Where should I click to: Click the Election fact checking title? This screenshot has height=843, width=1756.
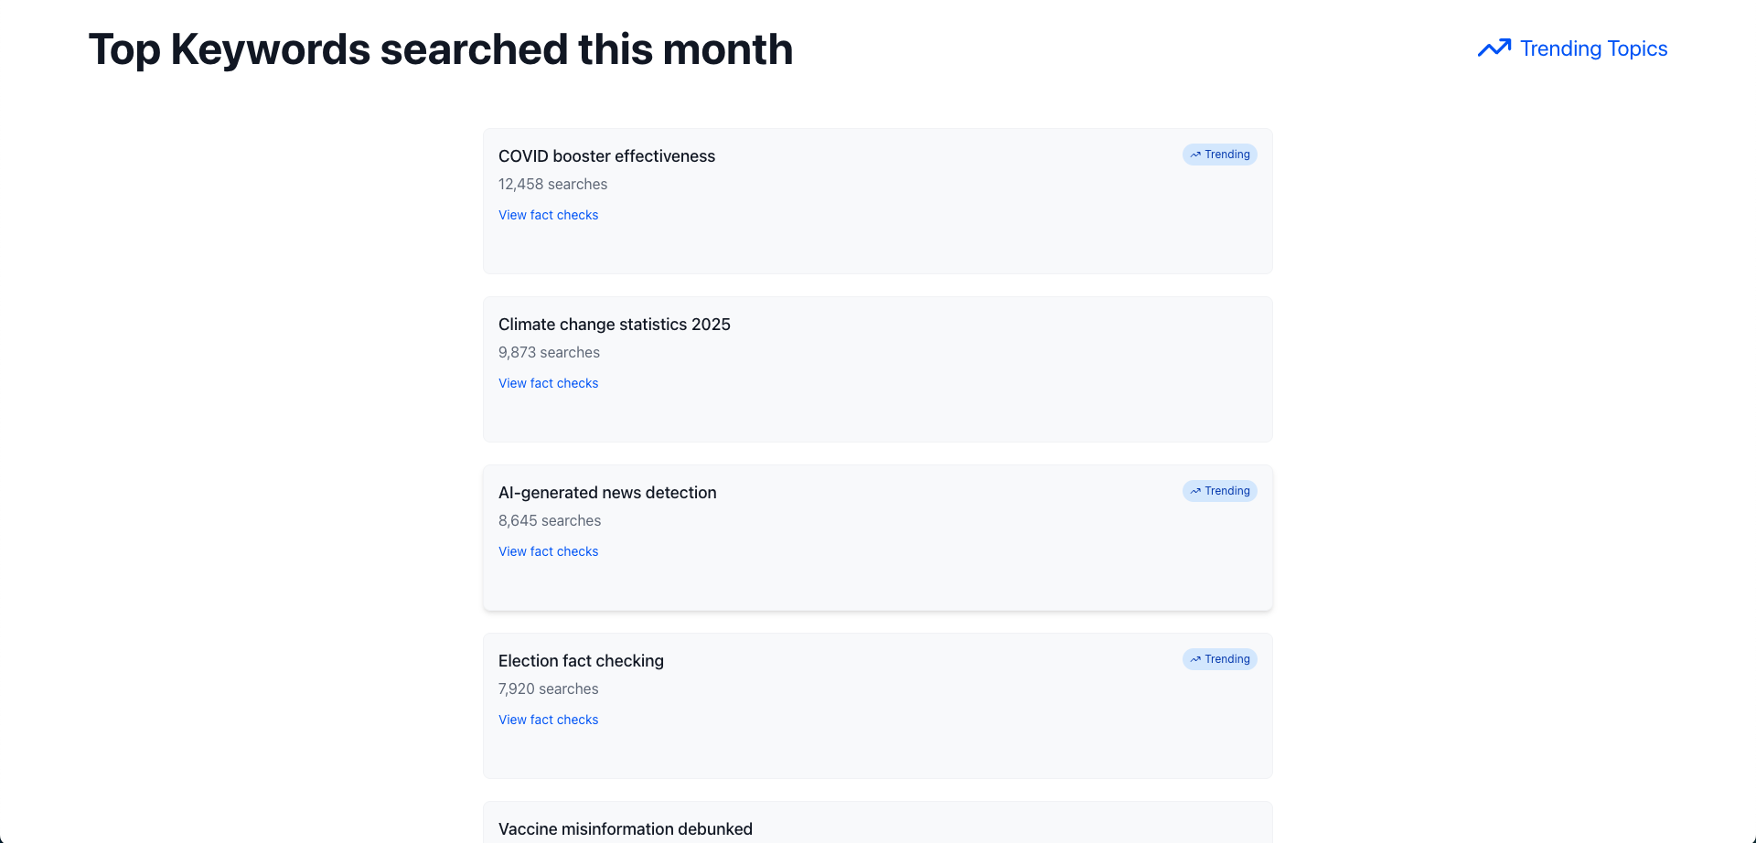pyautogui.click(x=581, y=661)
